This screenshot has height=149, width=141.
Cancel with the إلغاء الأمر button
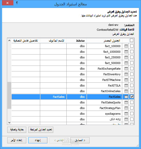tap(17, 140)
